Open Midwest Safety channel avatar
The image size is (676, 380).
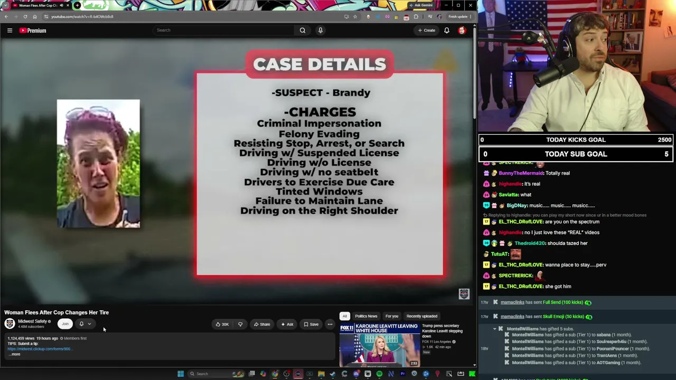(x=10, y=324)
